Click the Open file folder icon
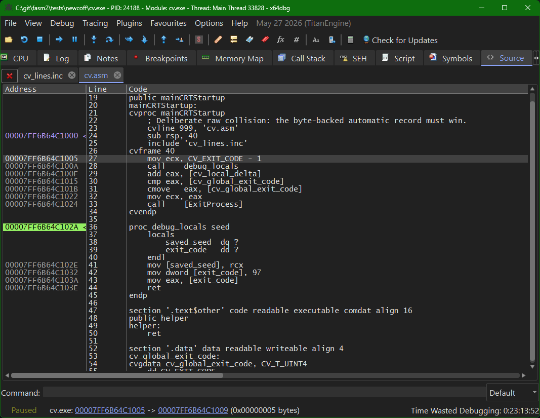Image resolution: width=540 pixels, height=418 pixels. click(9, 40)
